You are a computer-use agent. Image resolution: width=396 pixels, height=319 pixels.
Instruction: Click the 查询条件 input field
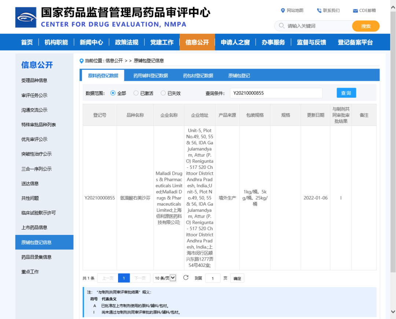276,93
